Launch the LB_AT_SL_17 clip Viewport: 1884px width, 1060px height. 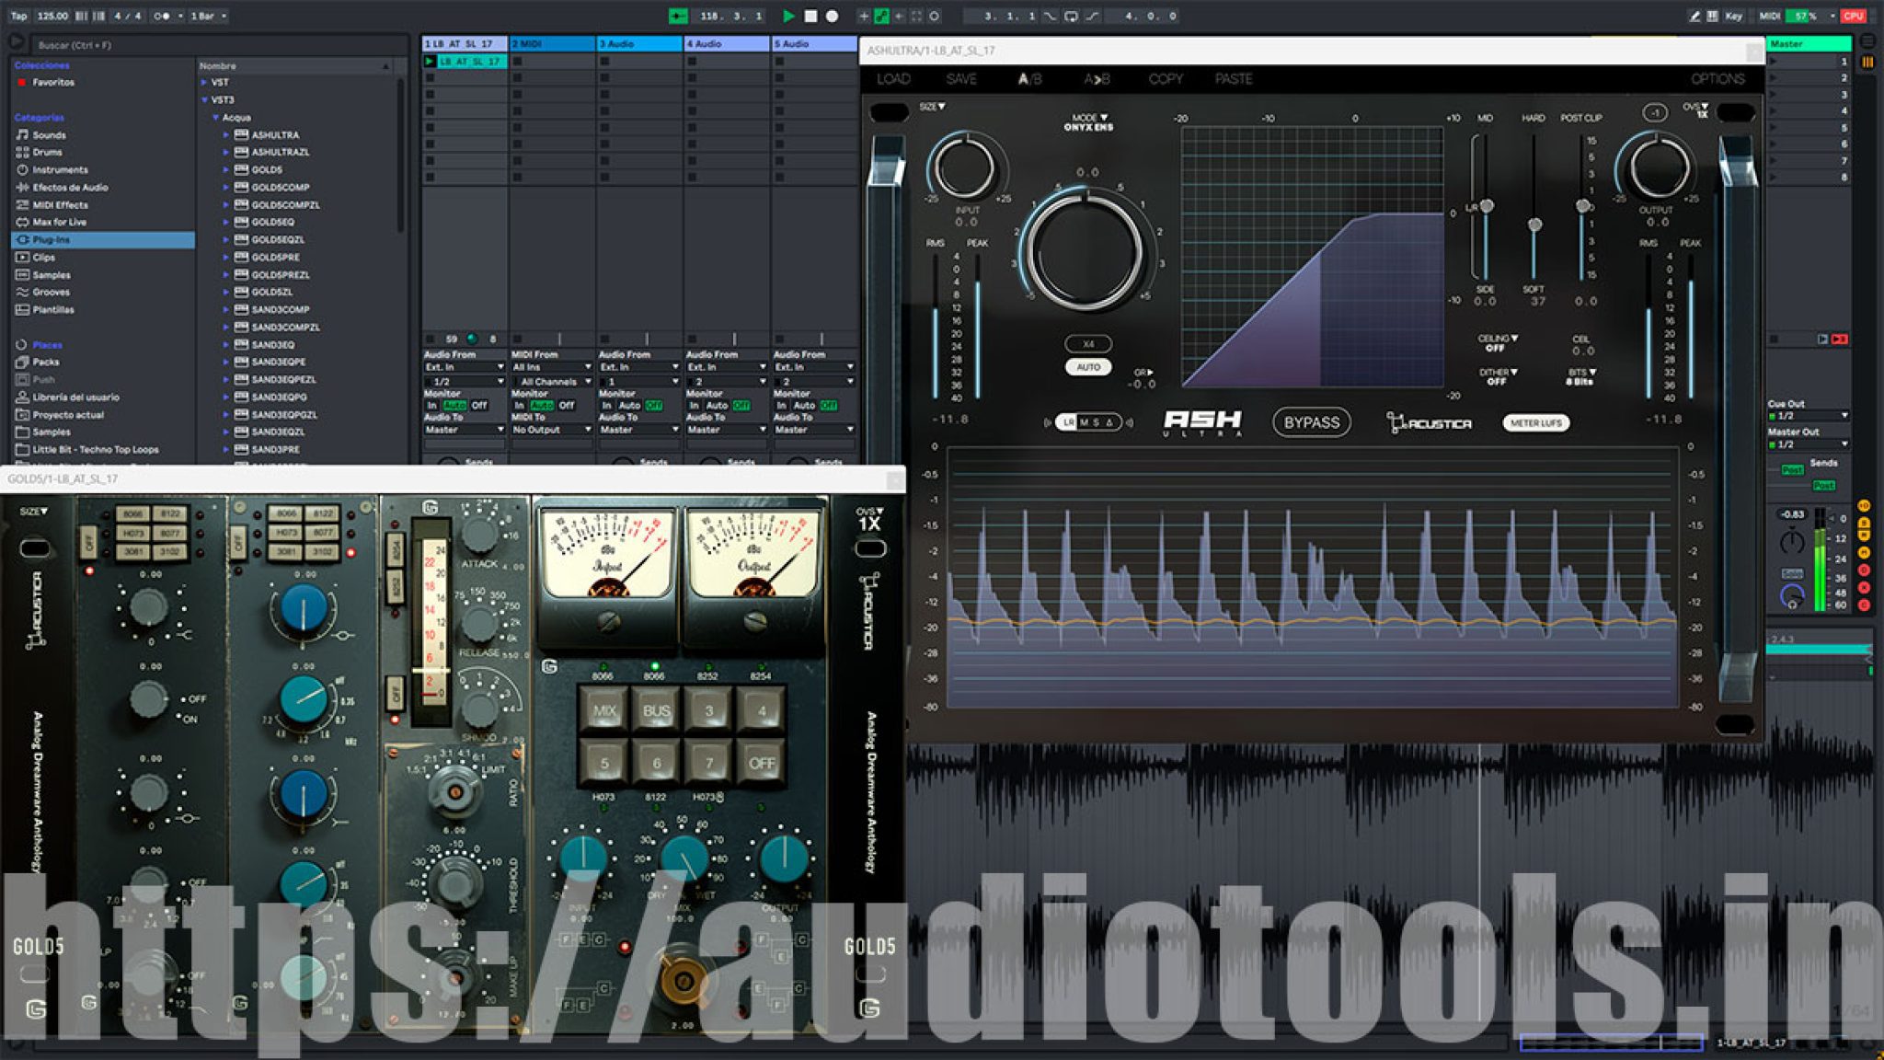click(430, 62)
